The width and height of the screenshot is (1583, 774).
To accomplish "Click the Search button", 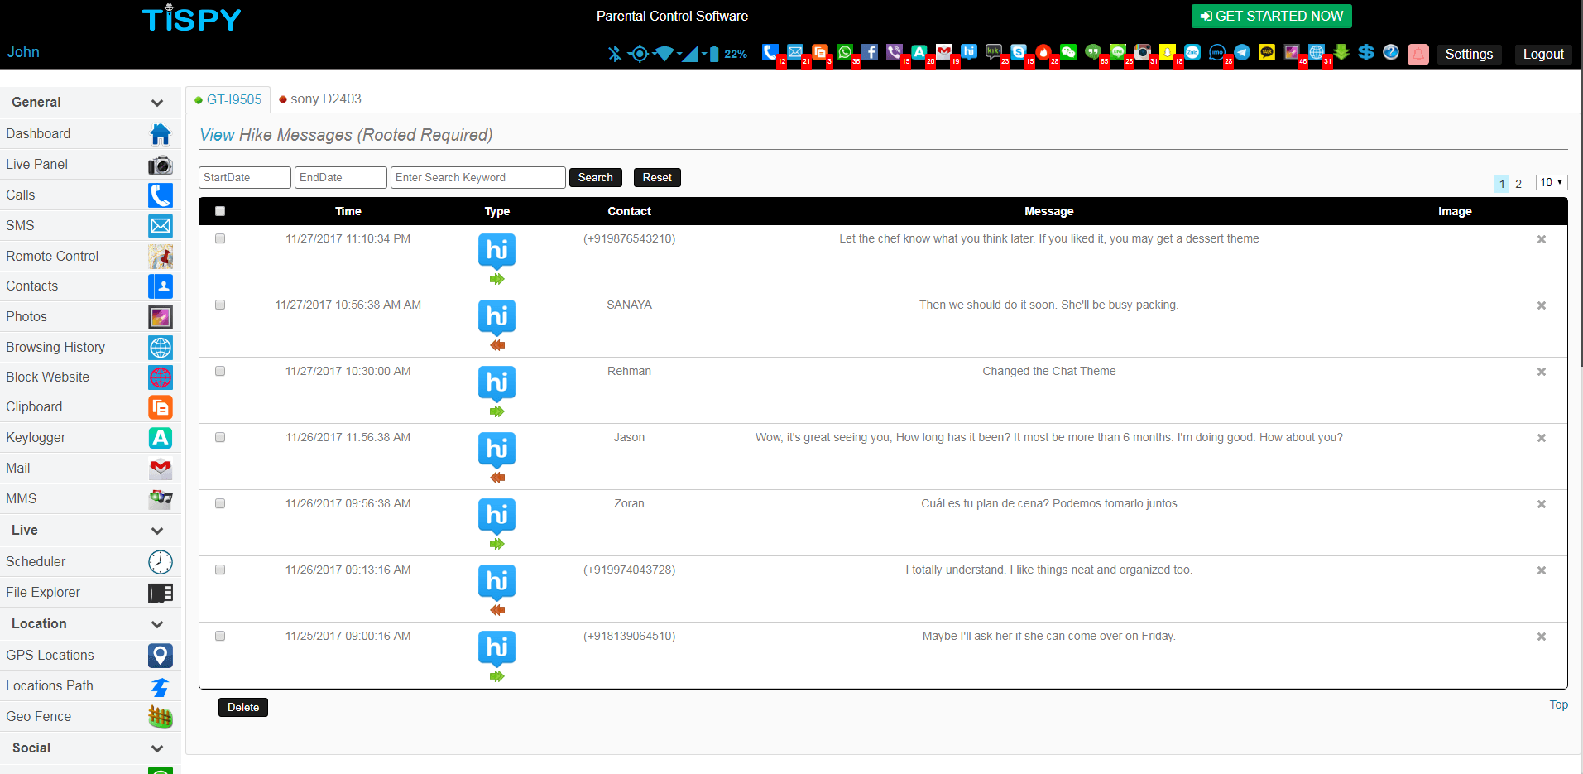I will click(596, 178).
